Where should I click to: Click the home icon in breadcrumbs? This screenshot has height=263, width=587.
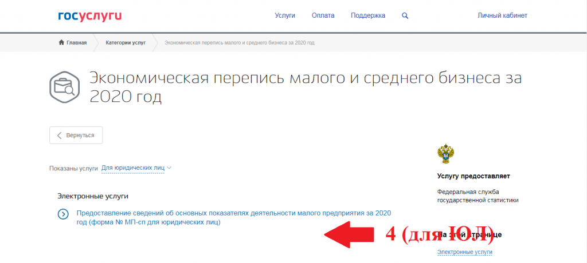(x=61, y=42)
